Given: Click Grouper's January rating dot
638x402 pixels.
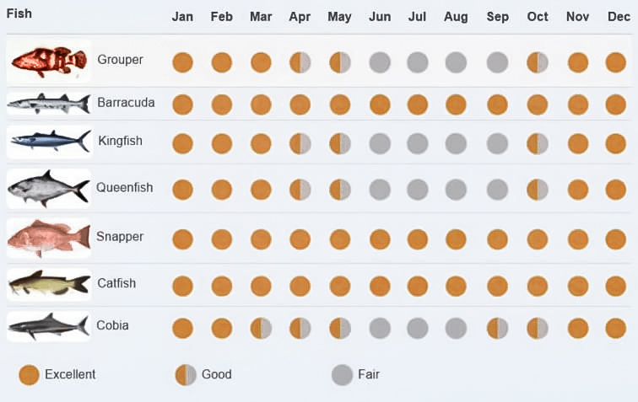Looking at the screenshot, I should coord(182,62).
